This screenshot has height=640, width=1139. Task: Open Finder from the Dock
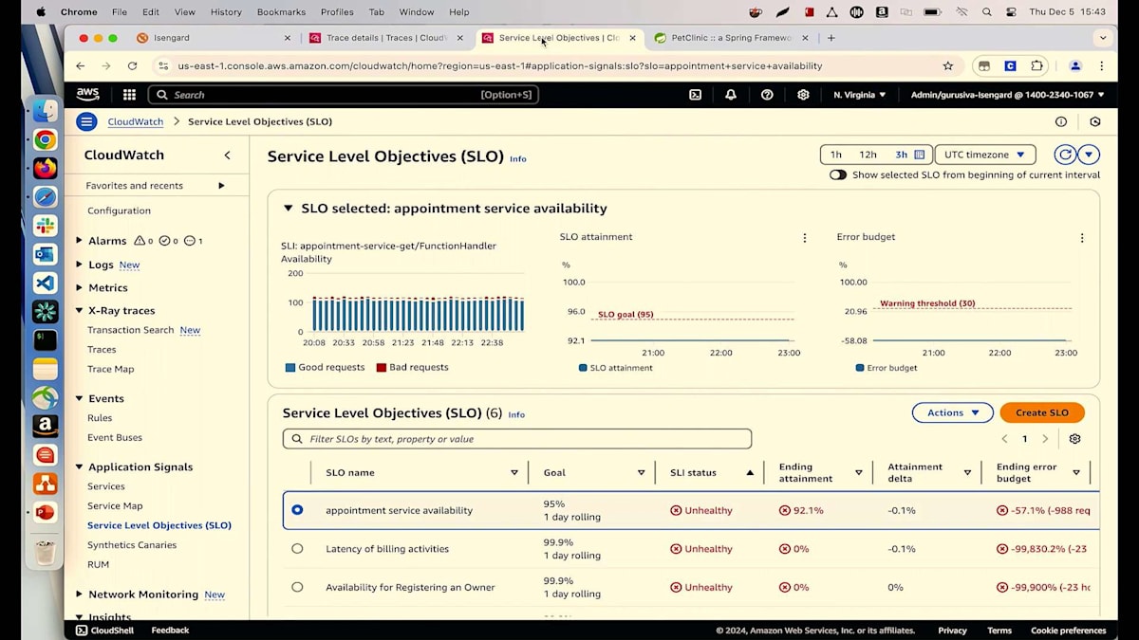pos(45,111)
